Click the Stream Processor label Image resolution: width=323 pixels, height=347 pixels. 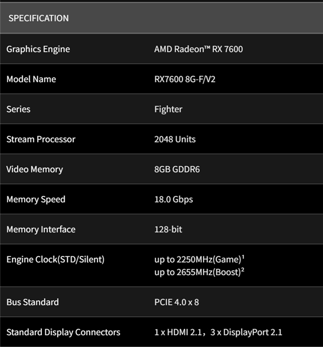pyautogui.click(x=41, y=139)
